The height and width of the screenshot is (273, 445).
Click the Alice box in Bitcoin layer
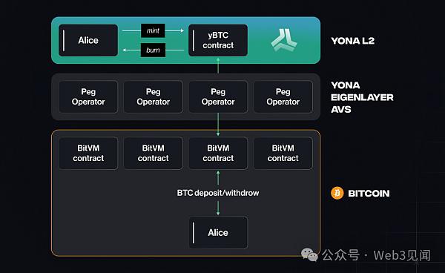pyautogui.click(x=218, y=233)
